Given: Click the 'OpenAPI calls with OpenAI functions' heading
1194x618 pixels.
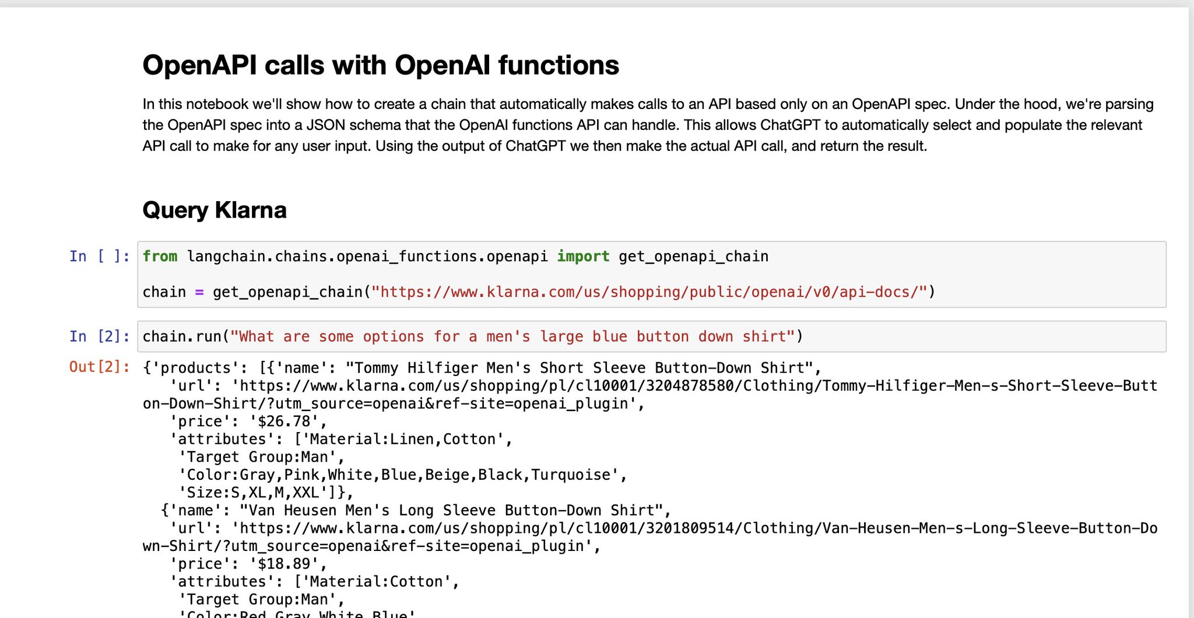Looking at the screenshot, I should pos(381,65).
